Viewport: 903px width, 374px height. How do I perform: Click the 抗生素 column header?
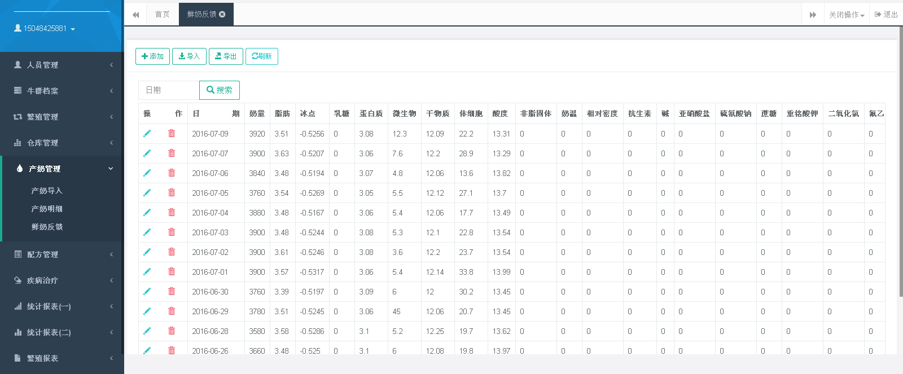(x=639, y=113)
